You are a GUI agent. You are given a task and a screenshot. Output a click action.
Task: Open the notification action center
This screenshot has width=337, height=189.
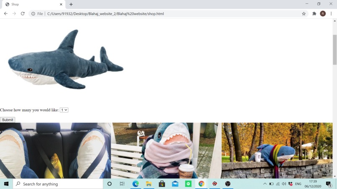click(x=329, y=184)
